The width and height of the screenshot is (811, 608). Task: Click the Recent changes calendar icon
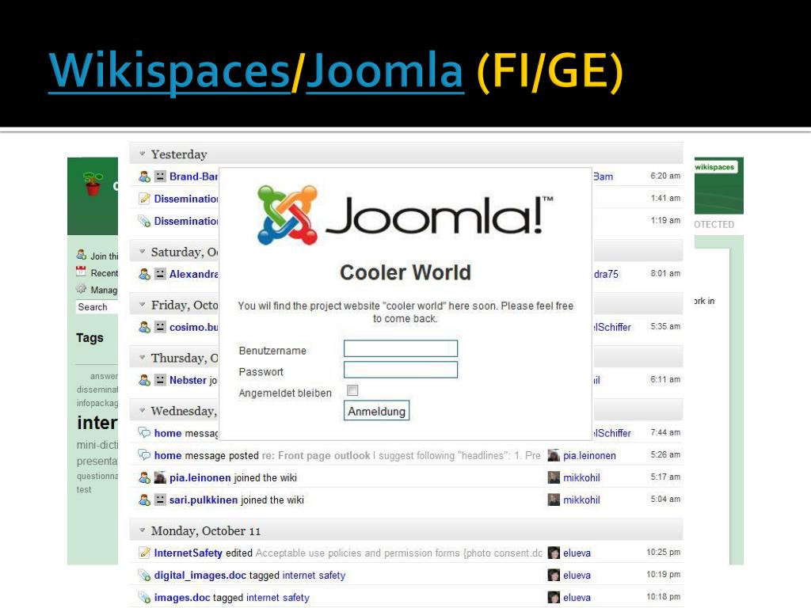pyautogui.click(x=82, y=271)
